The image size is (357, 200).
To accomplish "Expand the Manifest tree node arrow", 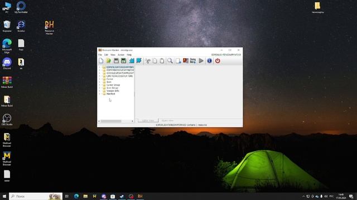I will tap(99, 94).
